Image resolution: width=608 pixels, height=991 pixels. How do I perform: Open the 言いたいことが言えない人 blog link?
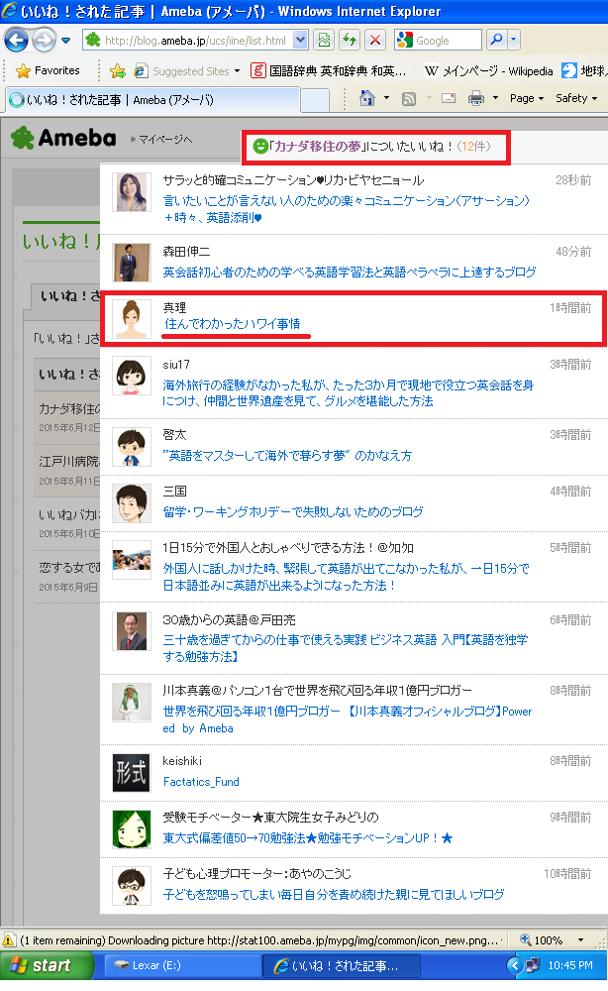click(346, 209)
